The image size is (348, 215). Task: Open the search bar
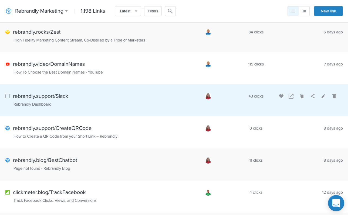(x=170, y=11)
